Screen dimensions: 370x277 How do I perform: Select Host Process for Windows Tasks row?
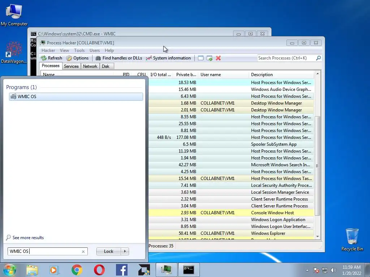[231, 179]
